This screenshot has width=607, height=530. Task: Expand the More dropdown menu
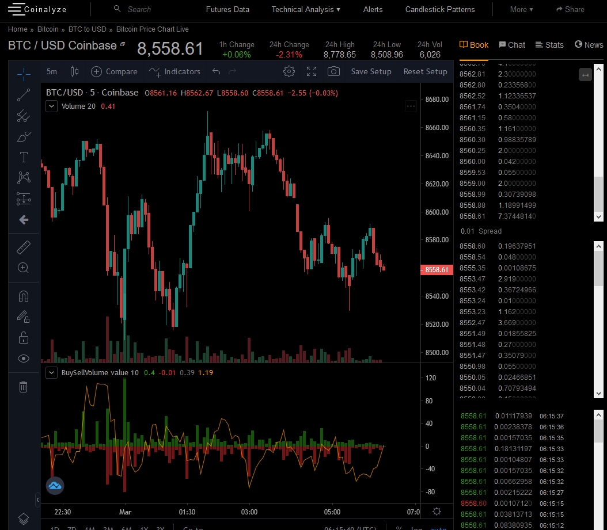click(x=521, y=9)
